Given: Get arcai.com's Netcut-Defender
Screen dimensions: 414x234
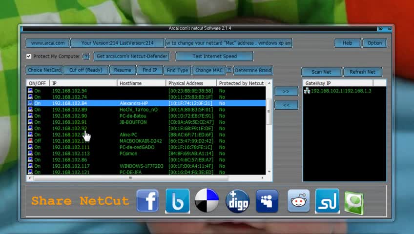Looking at the screenshot, I should [x=131, y=56].
